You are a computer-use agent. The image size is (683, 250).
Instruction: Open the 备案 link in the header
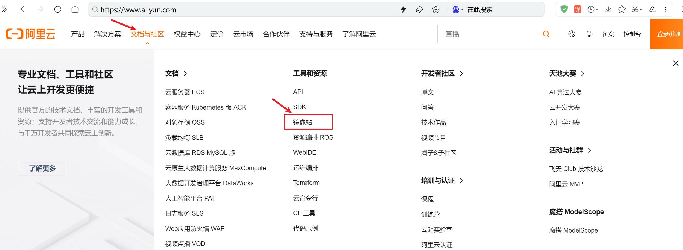click(x=608, y=34)
